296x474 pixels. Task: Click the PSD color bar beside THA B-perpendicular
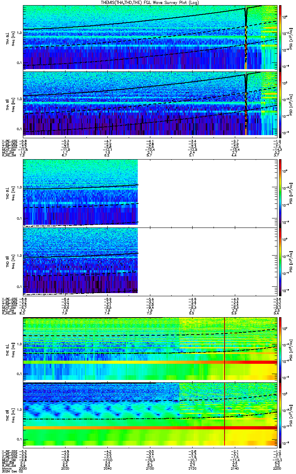(281, 38)
